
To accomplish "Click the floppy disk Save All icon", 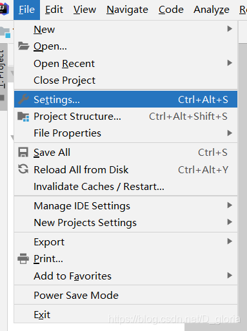I will point(23,153).
